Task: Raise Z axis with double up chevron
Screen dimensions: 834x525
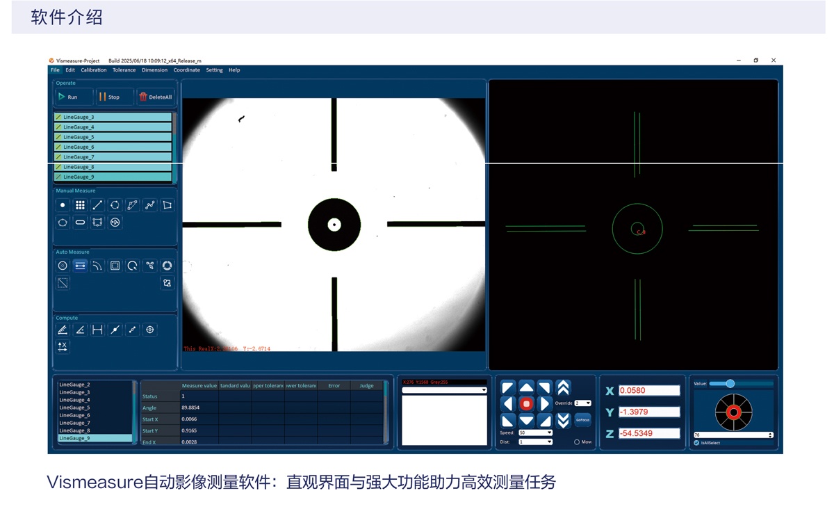Action: pyautogui.click(x=564, y=388)
